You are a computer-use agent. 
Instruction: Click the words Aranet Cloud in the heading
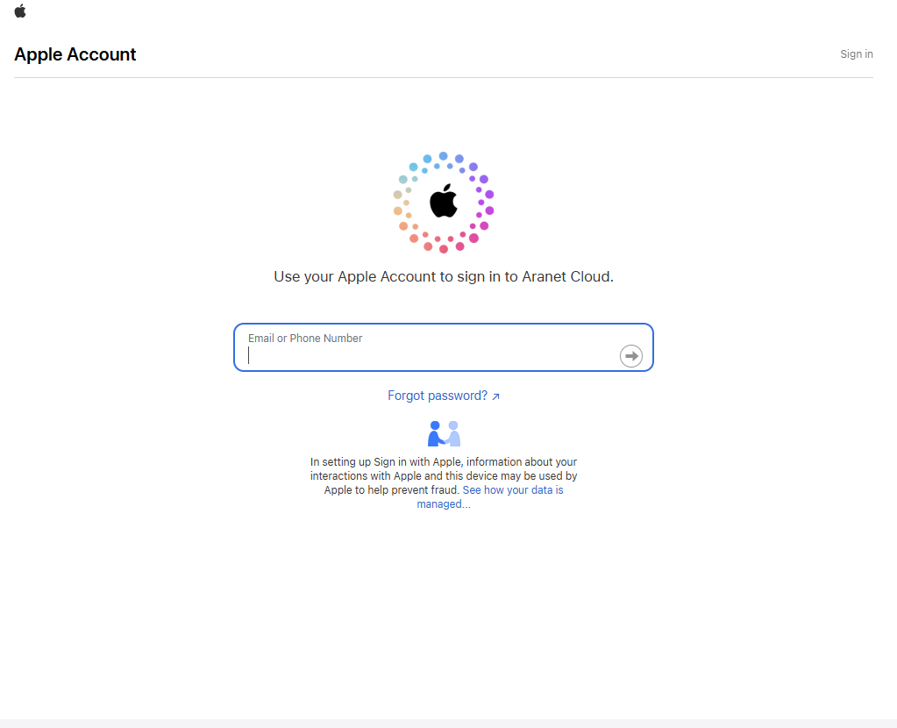coord(566,276)
